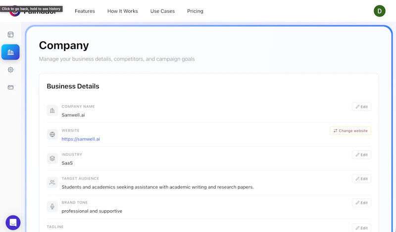This screenshot has height=232, width=396.
Task: Open the chat support bubble
Action: [13, 223]
